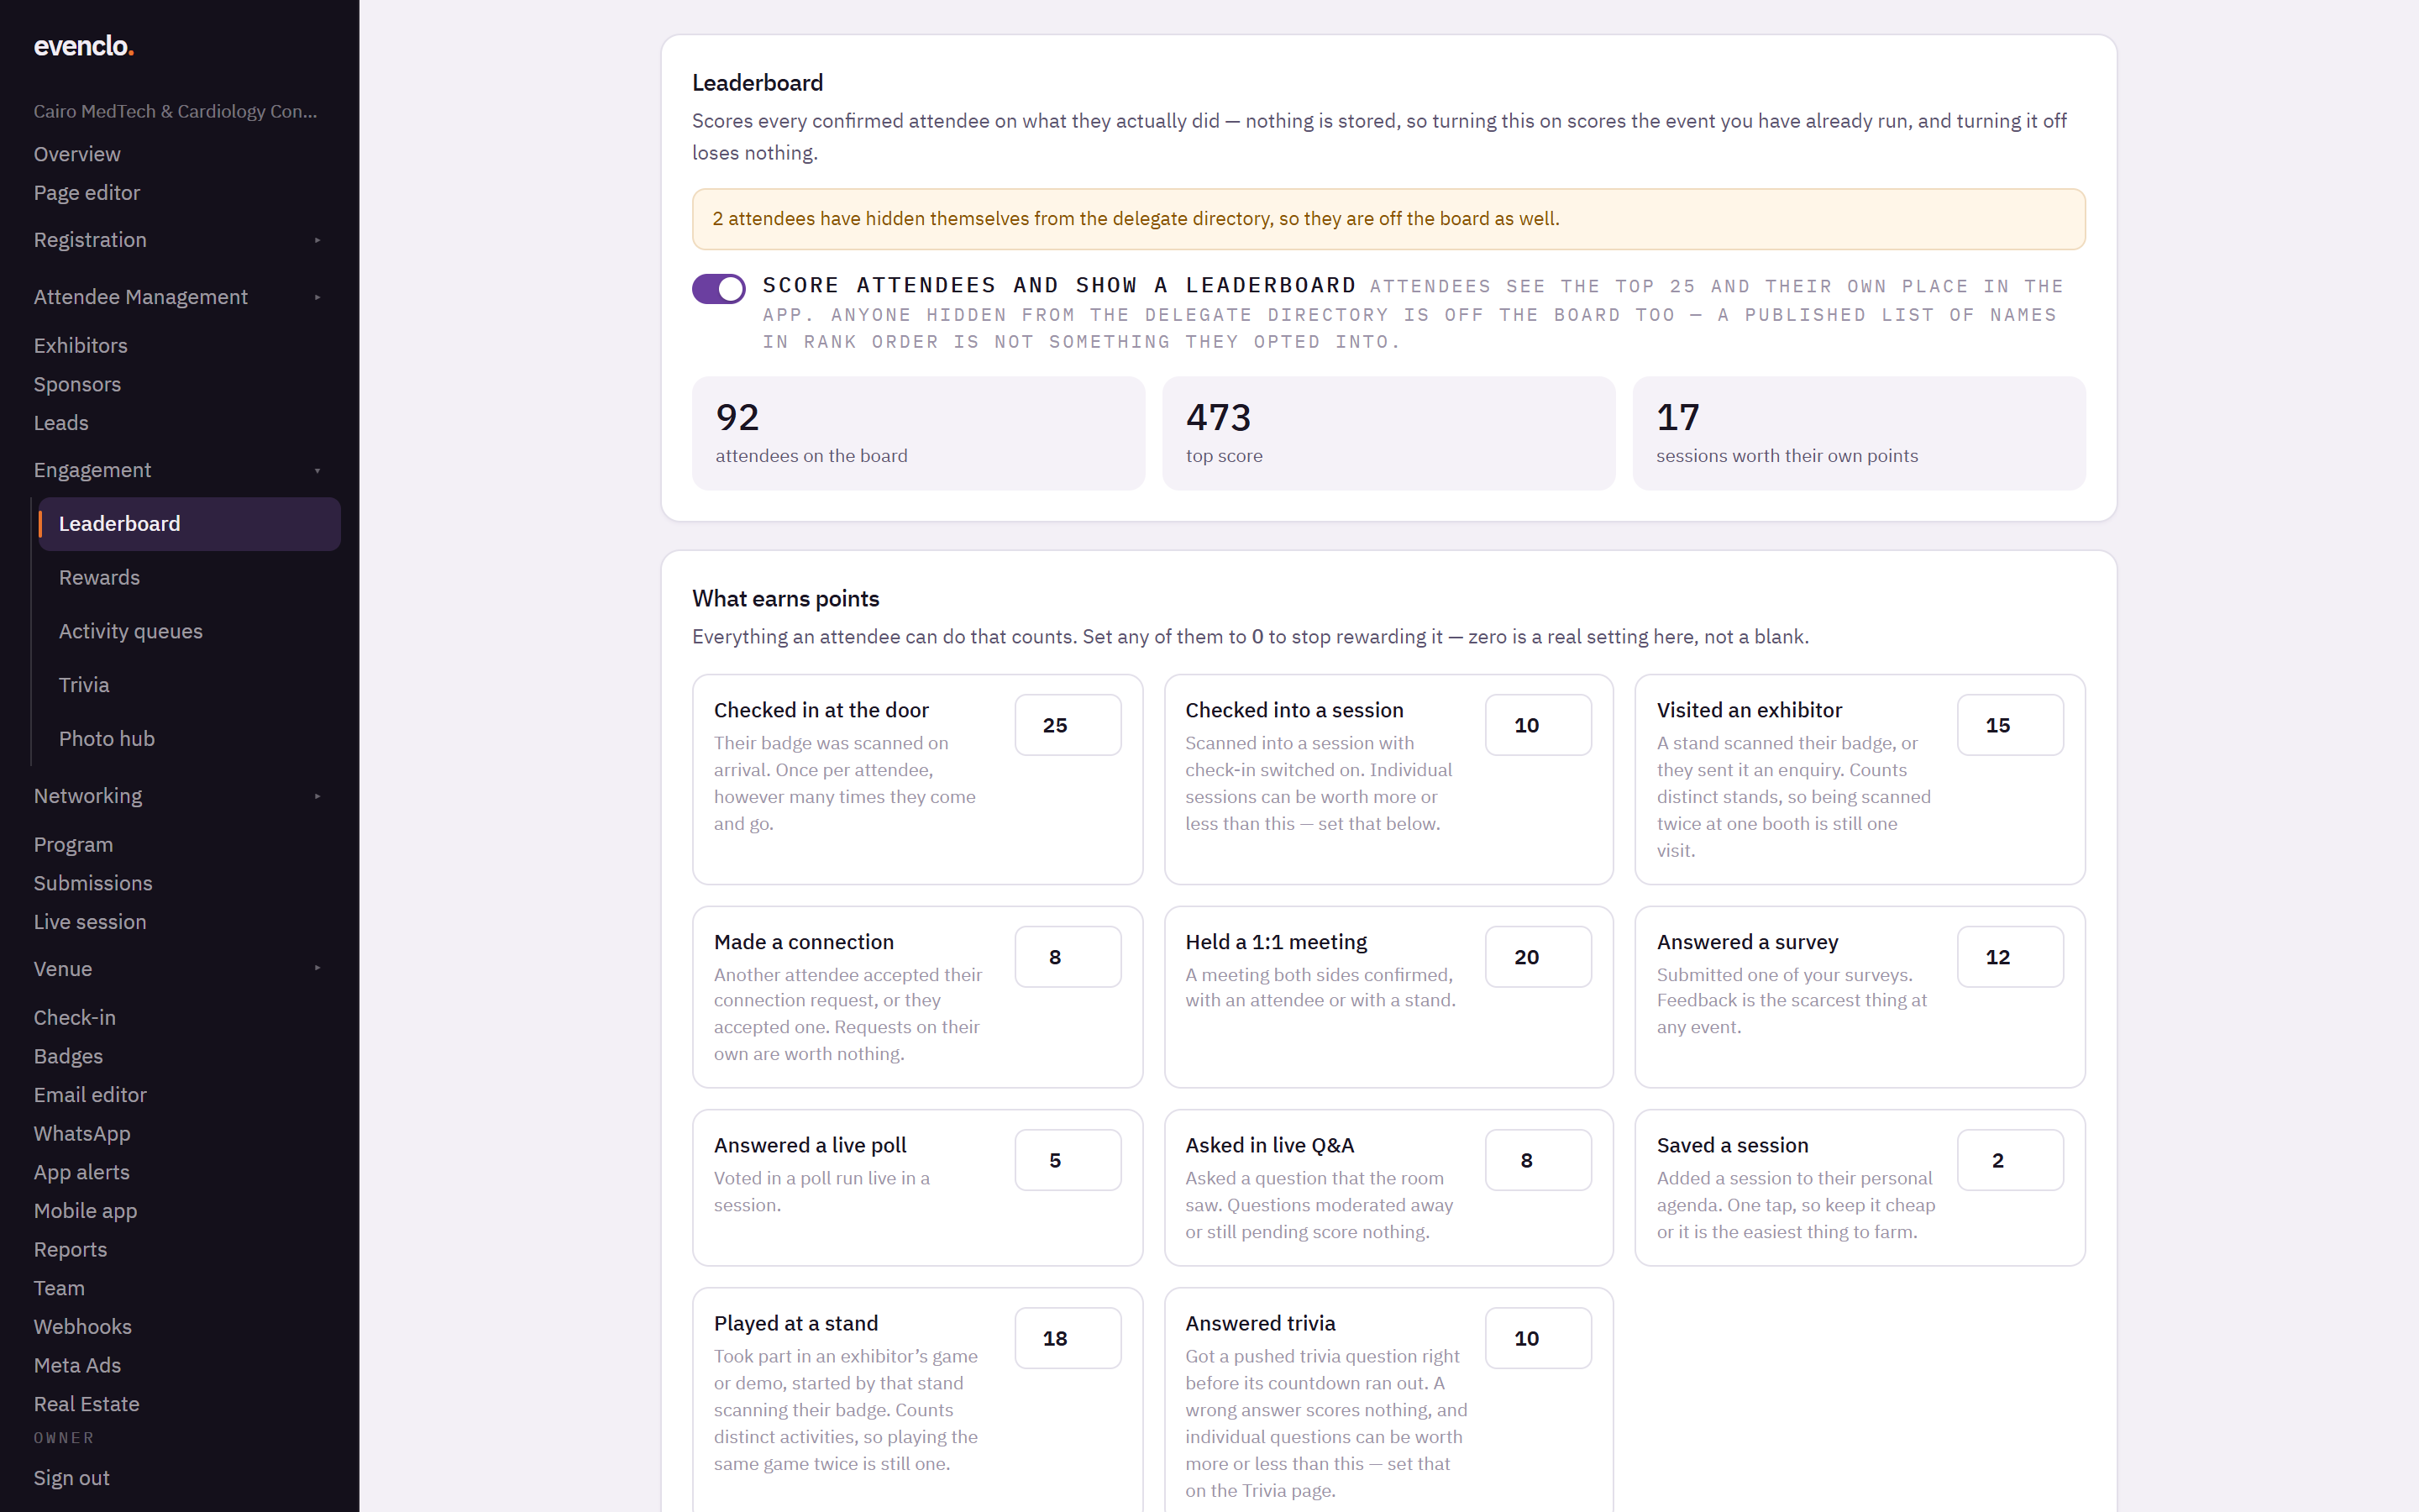The image size is (2419, 1512).
Task: Open the Email editor
Action: pyautogui.click(x=90, y=1095)
